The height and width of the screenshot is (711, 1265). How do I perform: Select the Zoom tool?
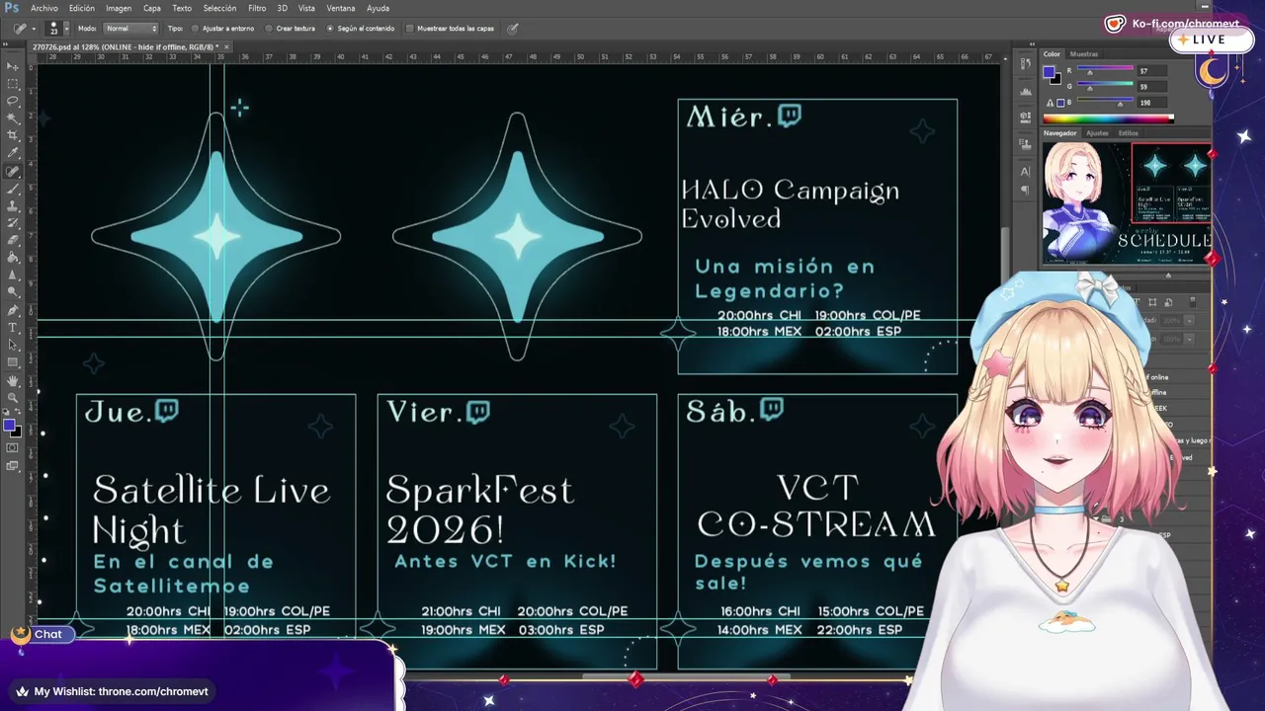pyautogui.click(x=13, y=397)
